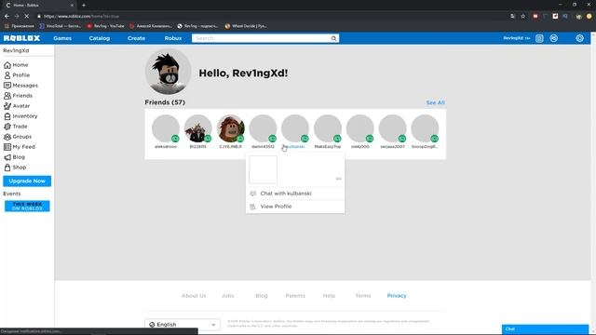596x335 pixels.
Task: Open the Robux balance icon in the header
Action: (554, 38)
